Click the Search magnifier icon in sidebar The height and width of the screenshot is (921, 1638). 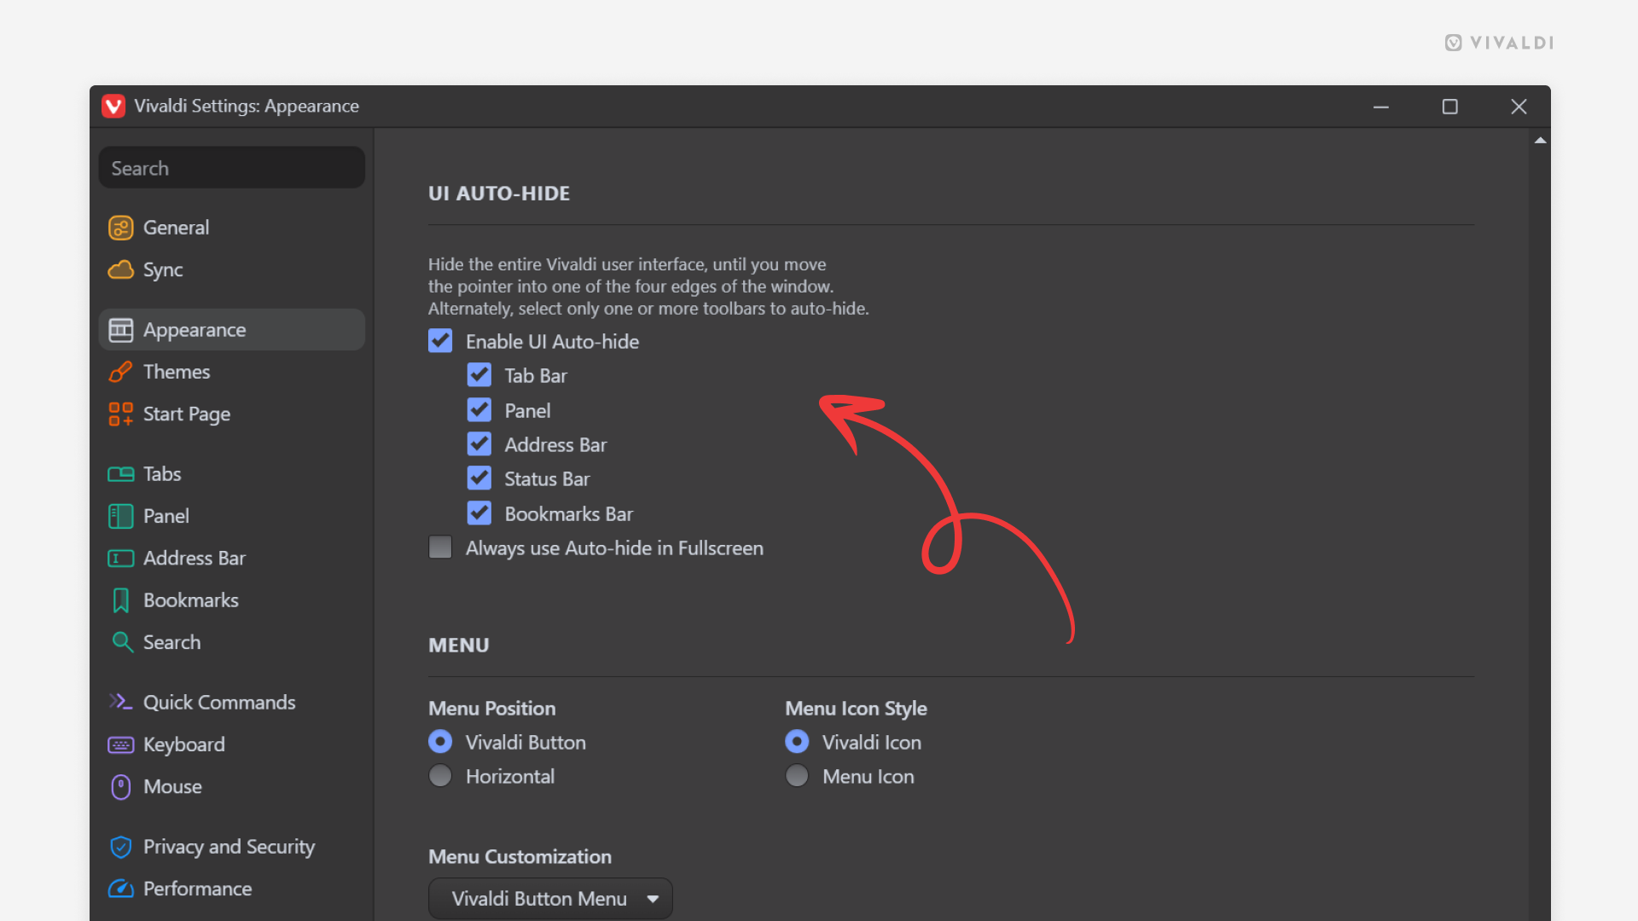pos(122,642)
